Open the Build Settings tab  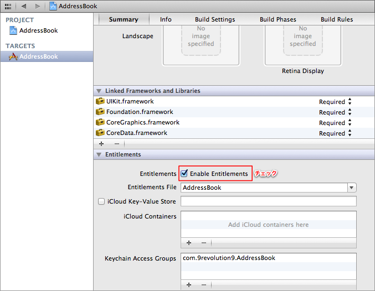tap(215, 19)
